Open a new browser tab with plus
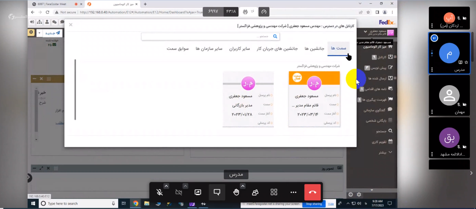 point(145,4)
